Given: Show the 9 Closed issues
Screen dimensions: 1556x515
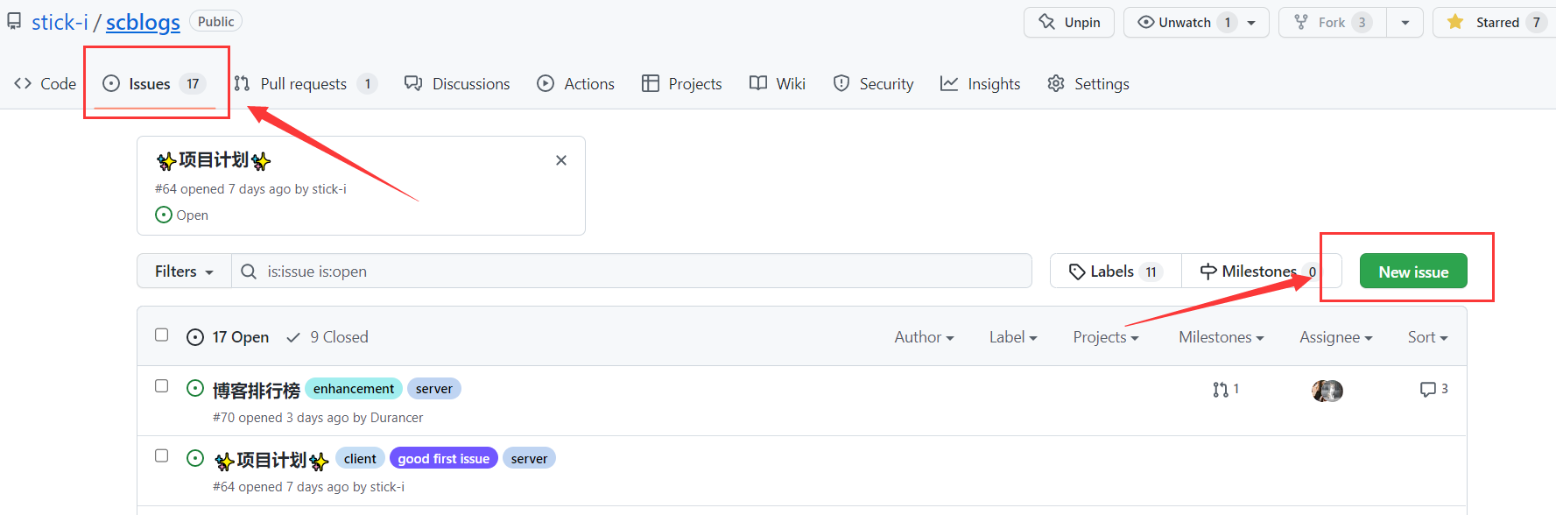Looking at the screenshot, I should [328, 337].
